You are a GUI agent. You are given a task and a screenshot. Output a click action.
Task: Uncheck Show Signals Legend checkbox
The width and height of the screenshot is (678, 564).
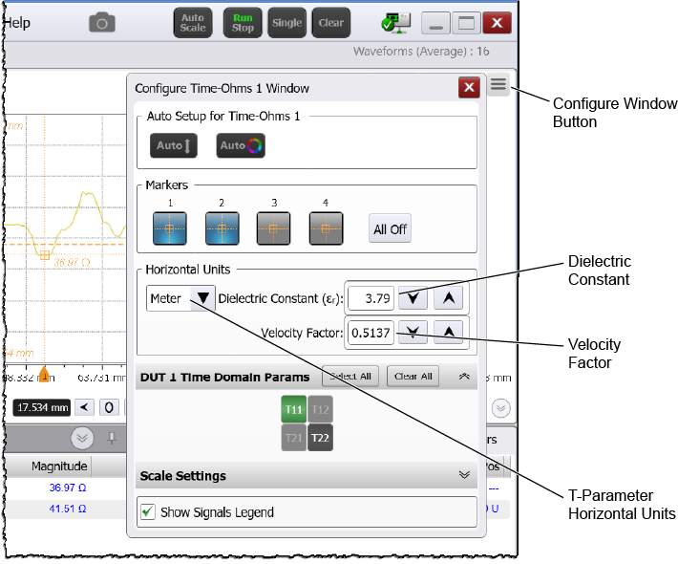pyautogui.click(x=148, y=511)
